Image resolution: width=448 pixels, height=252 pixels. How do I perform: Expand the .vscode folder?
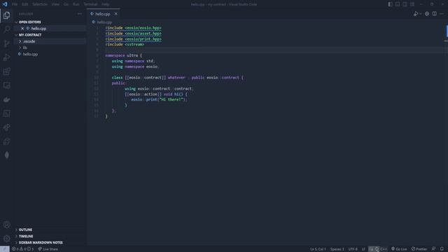[29, 41]
